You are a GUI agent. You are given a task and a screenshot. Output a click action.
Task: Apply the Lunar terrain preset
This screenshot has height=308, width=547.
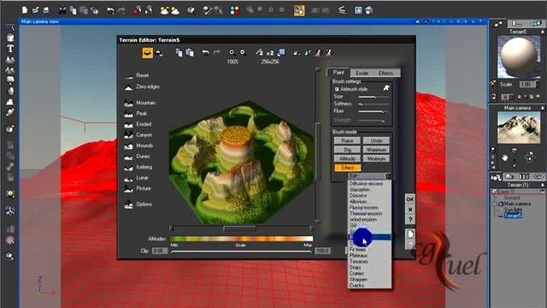[x=137, y=178]
